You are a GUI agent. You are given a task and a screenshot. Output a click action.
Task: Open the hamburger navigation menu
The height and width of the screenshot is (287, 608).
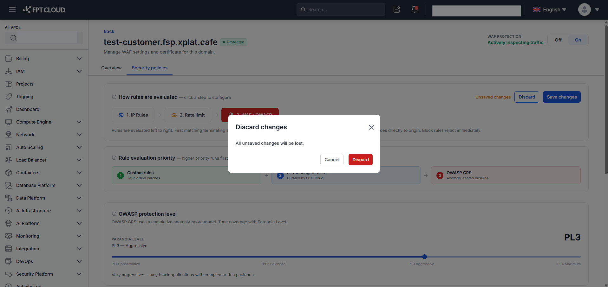point(12,10)
